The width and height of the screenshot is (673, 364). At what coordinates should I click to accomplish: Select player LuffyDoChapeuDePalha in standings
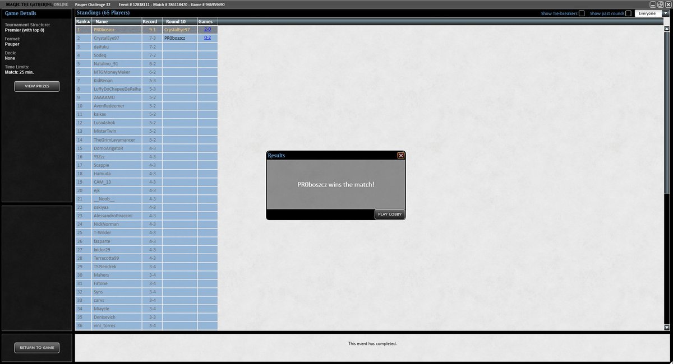pyautogui.click(x=117, y=88)
